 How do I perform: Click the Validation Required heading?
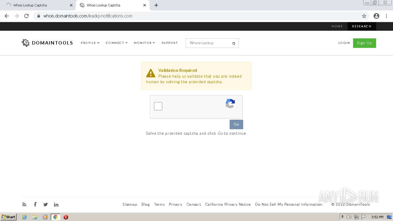pos(177,70)
